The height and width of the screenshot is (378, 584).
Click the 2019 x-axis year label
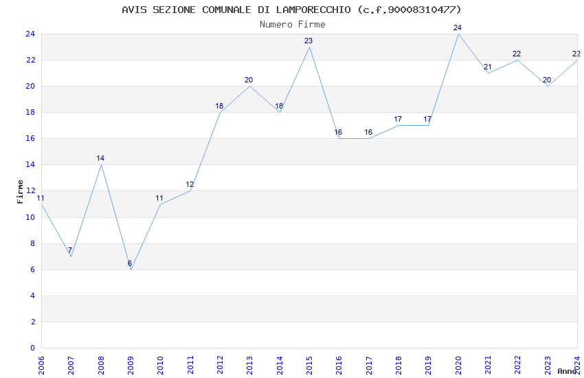[429, 366]
